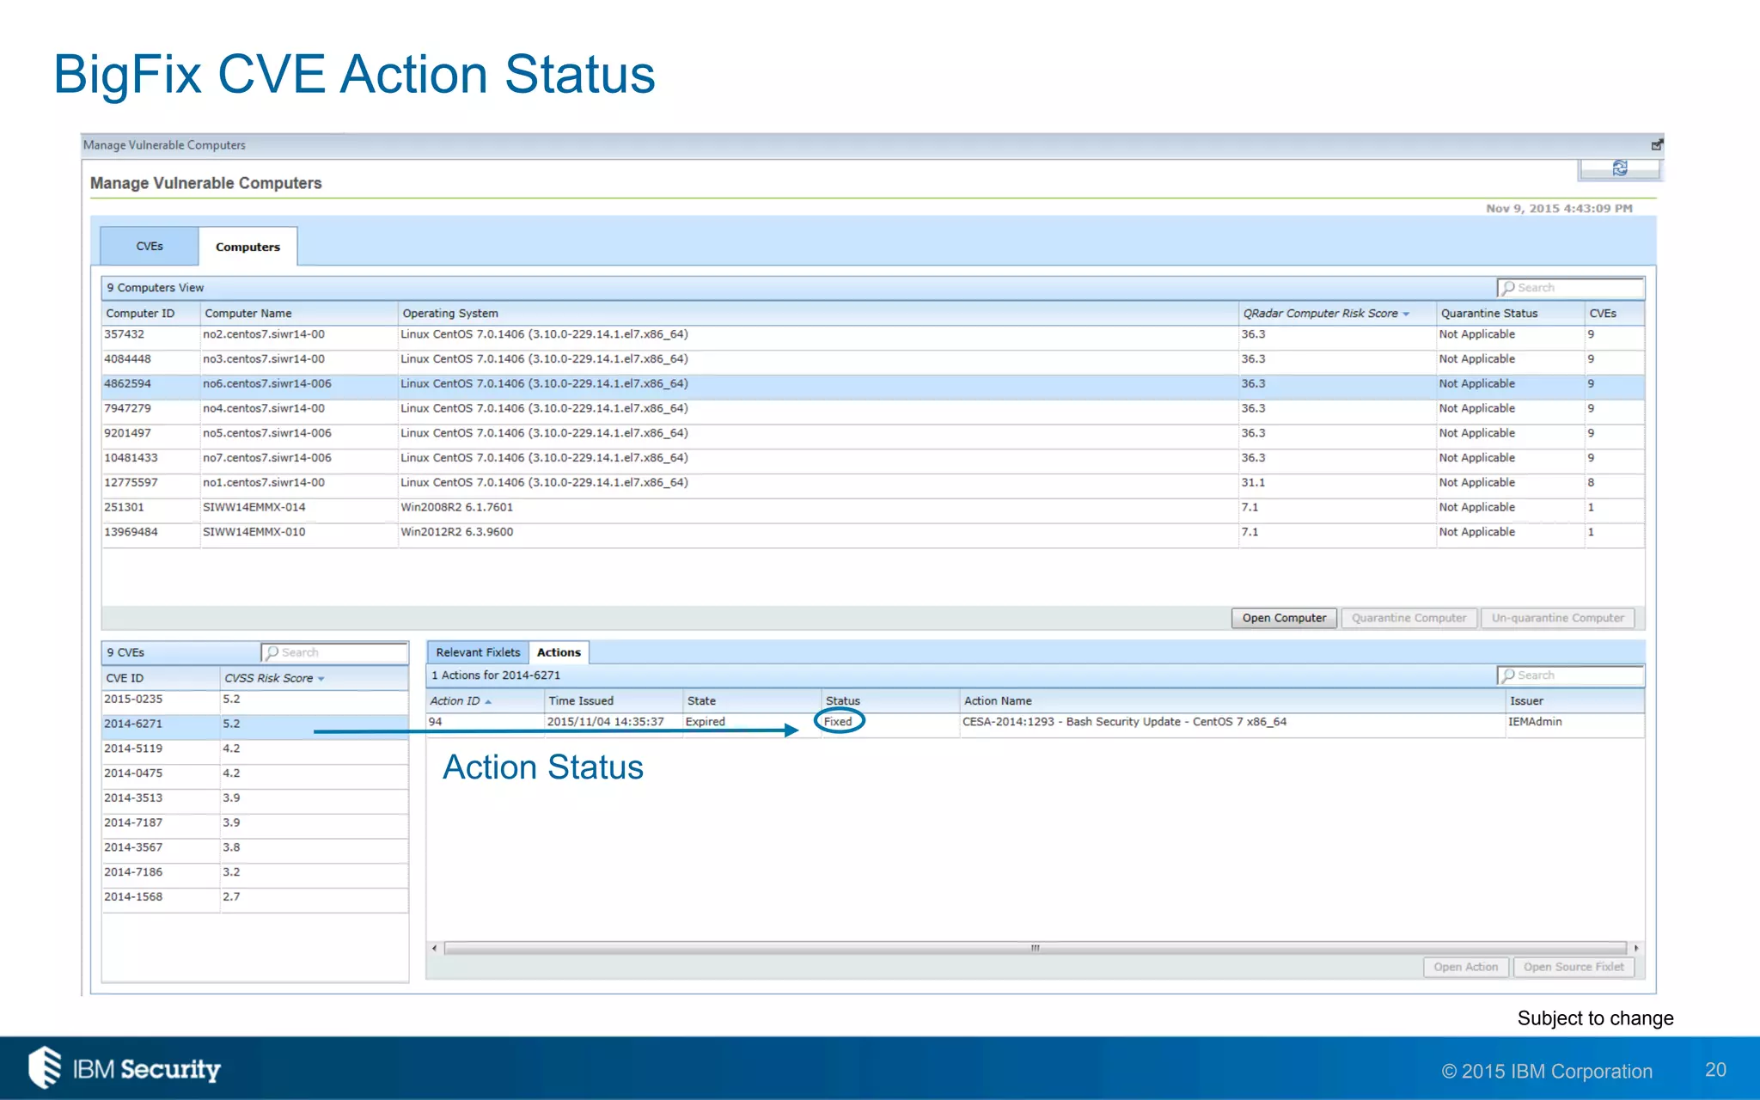The image size is (1760, 1100).
Task: Click the CVEs column header in Computers View
Action: 1614,314
